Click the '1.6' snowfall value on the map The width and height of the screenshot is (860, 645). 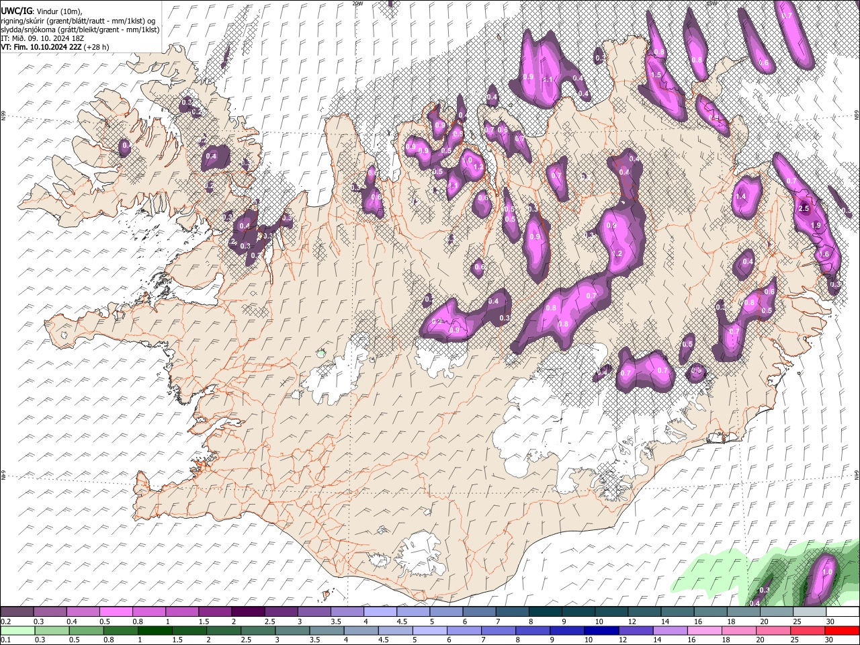point(824,255)
